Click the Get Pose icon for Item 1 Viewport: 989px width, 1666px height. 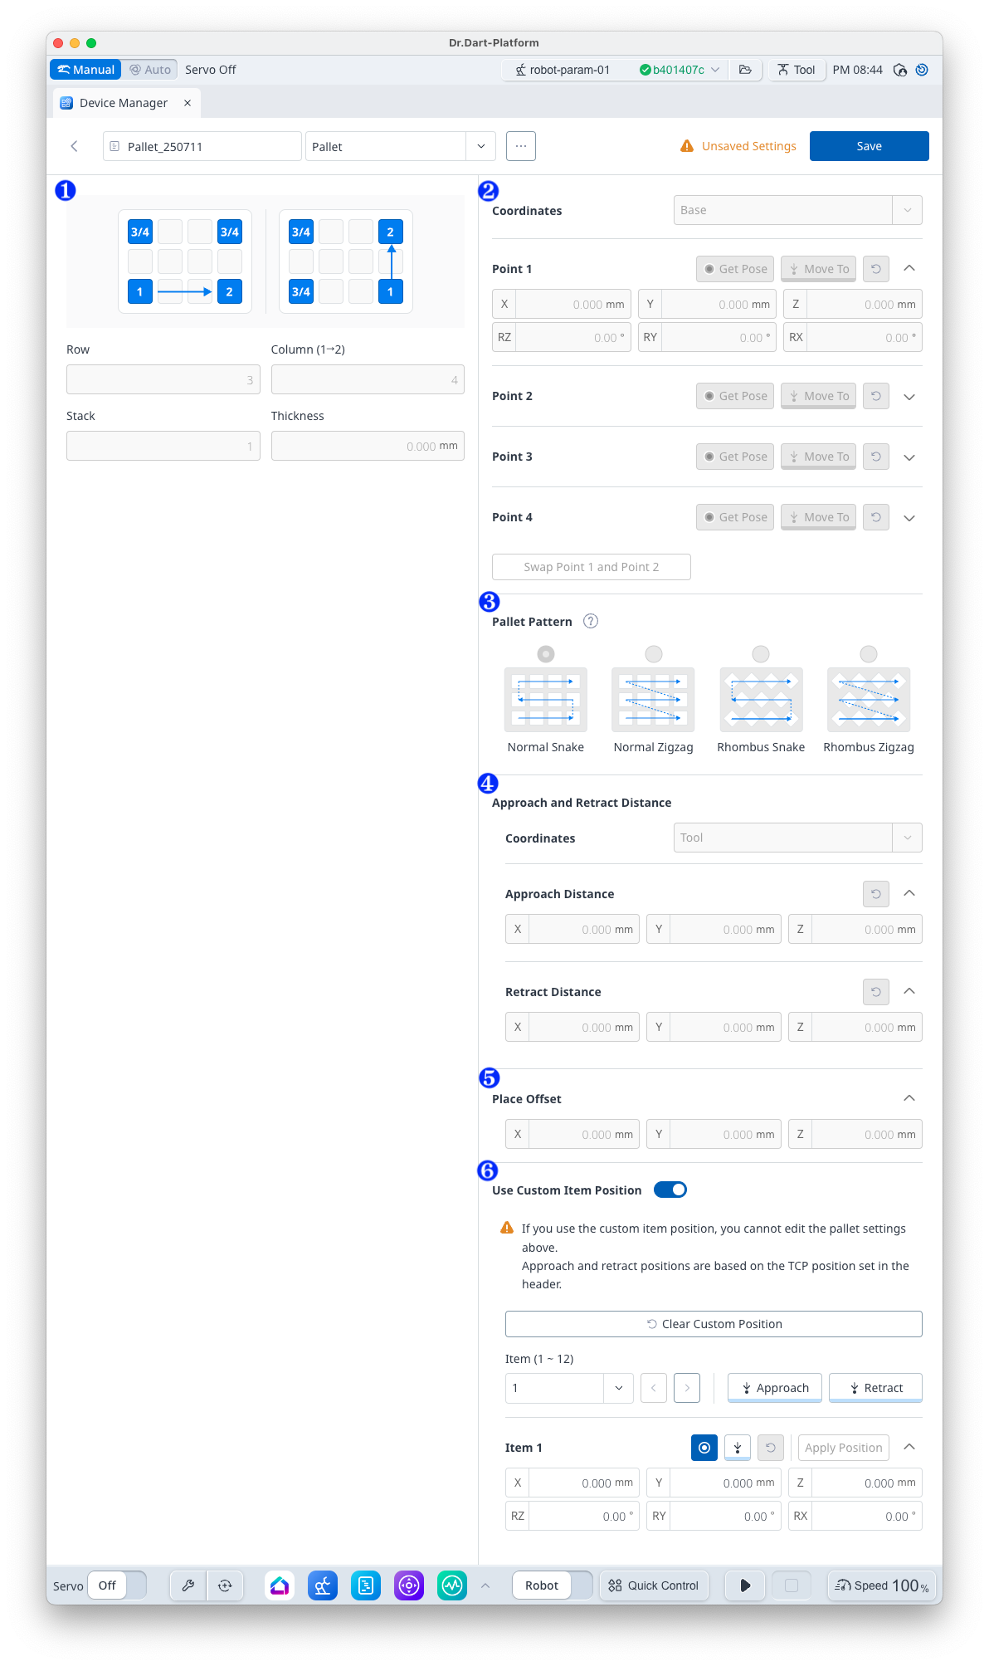pos(704,1448)
